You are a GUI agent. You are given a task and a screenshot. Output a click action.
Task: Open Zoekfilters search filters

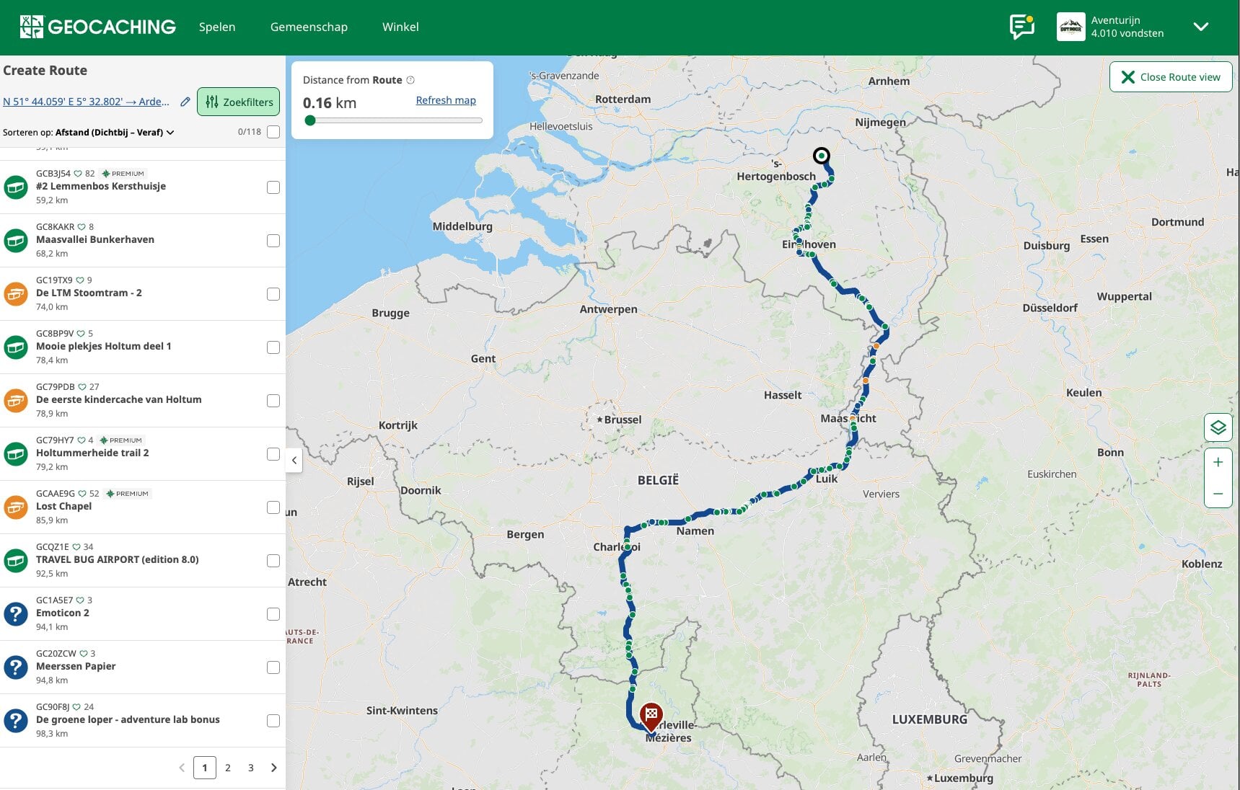pyautogui.click(x=239, y=102)
